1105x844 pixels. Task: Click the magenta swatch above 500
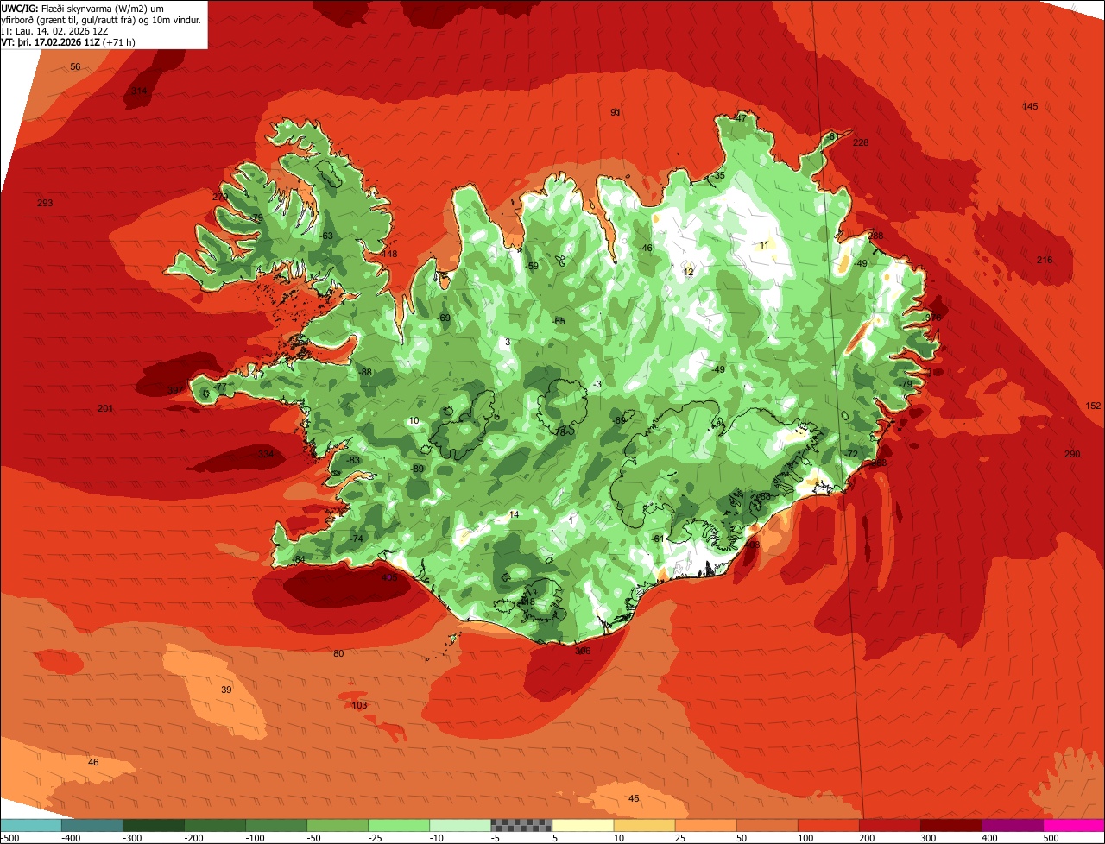point(1073,824)
